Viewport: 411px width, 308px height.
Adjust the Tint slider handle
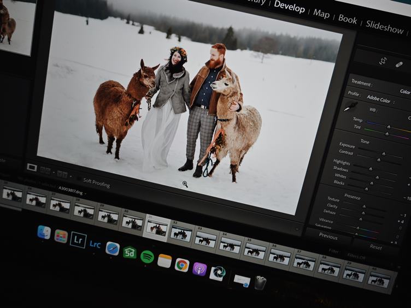point(387,134)
